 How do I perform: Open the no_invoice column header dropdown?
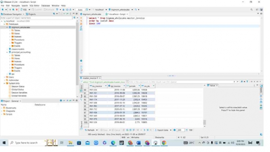(x=106, y=86)
